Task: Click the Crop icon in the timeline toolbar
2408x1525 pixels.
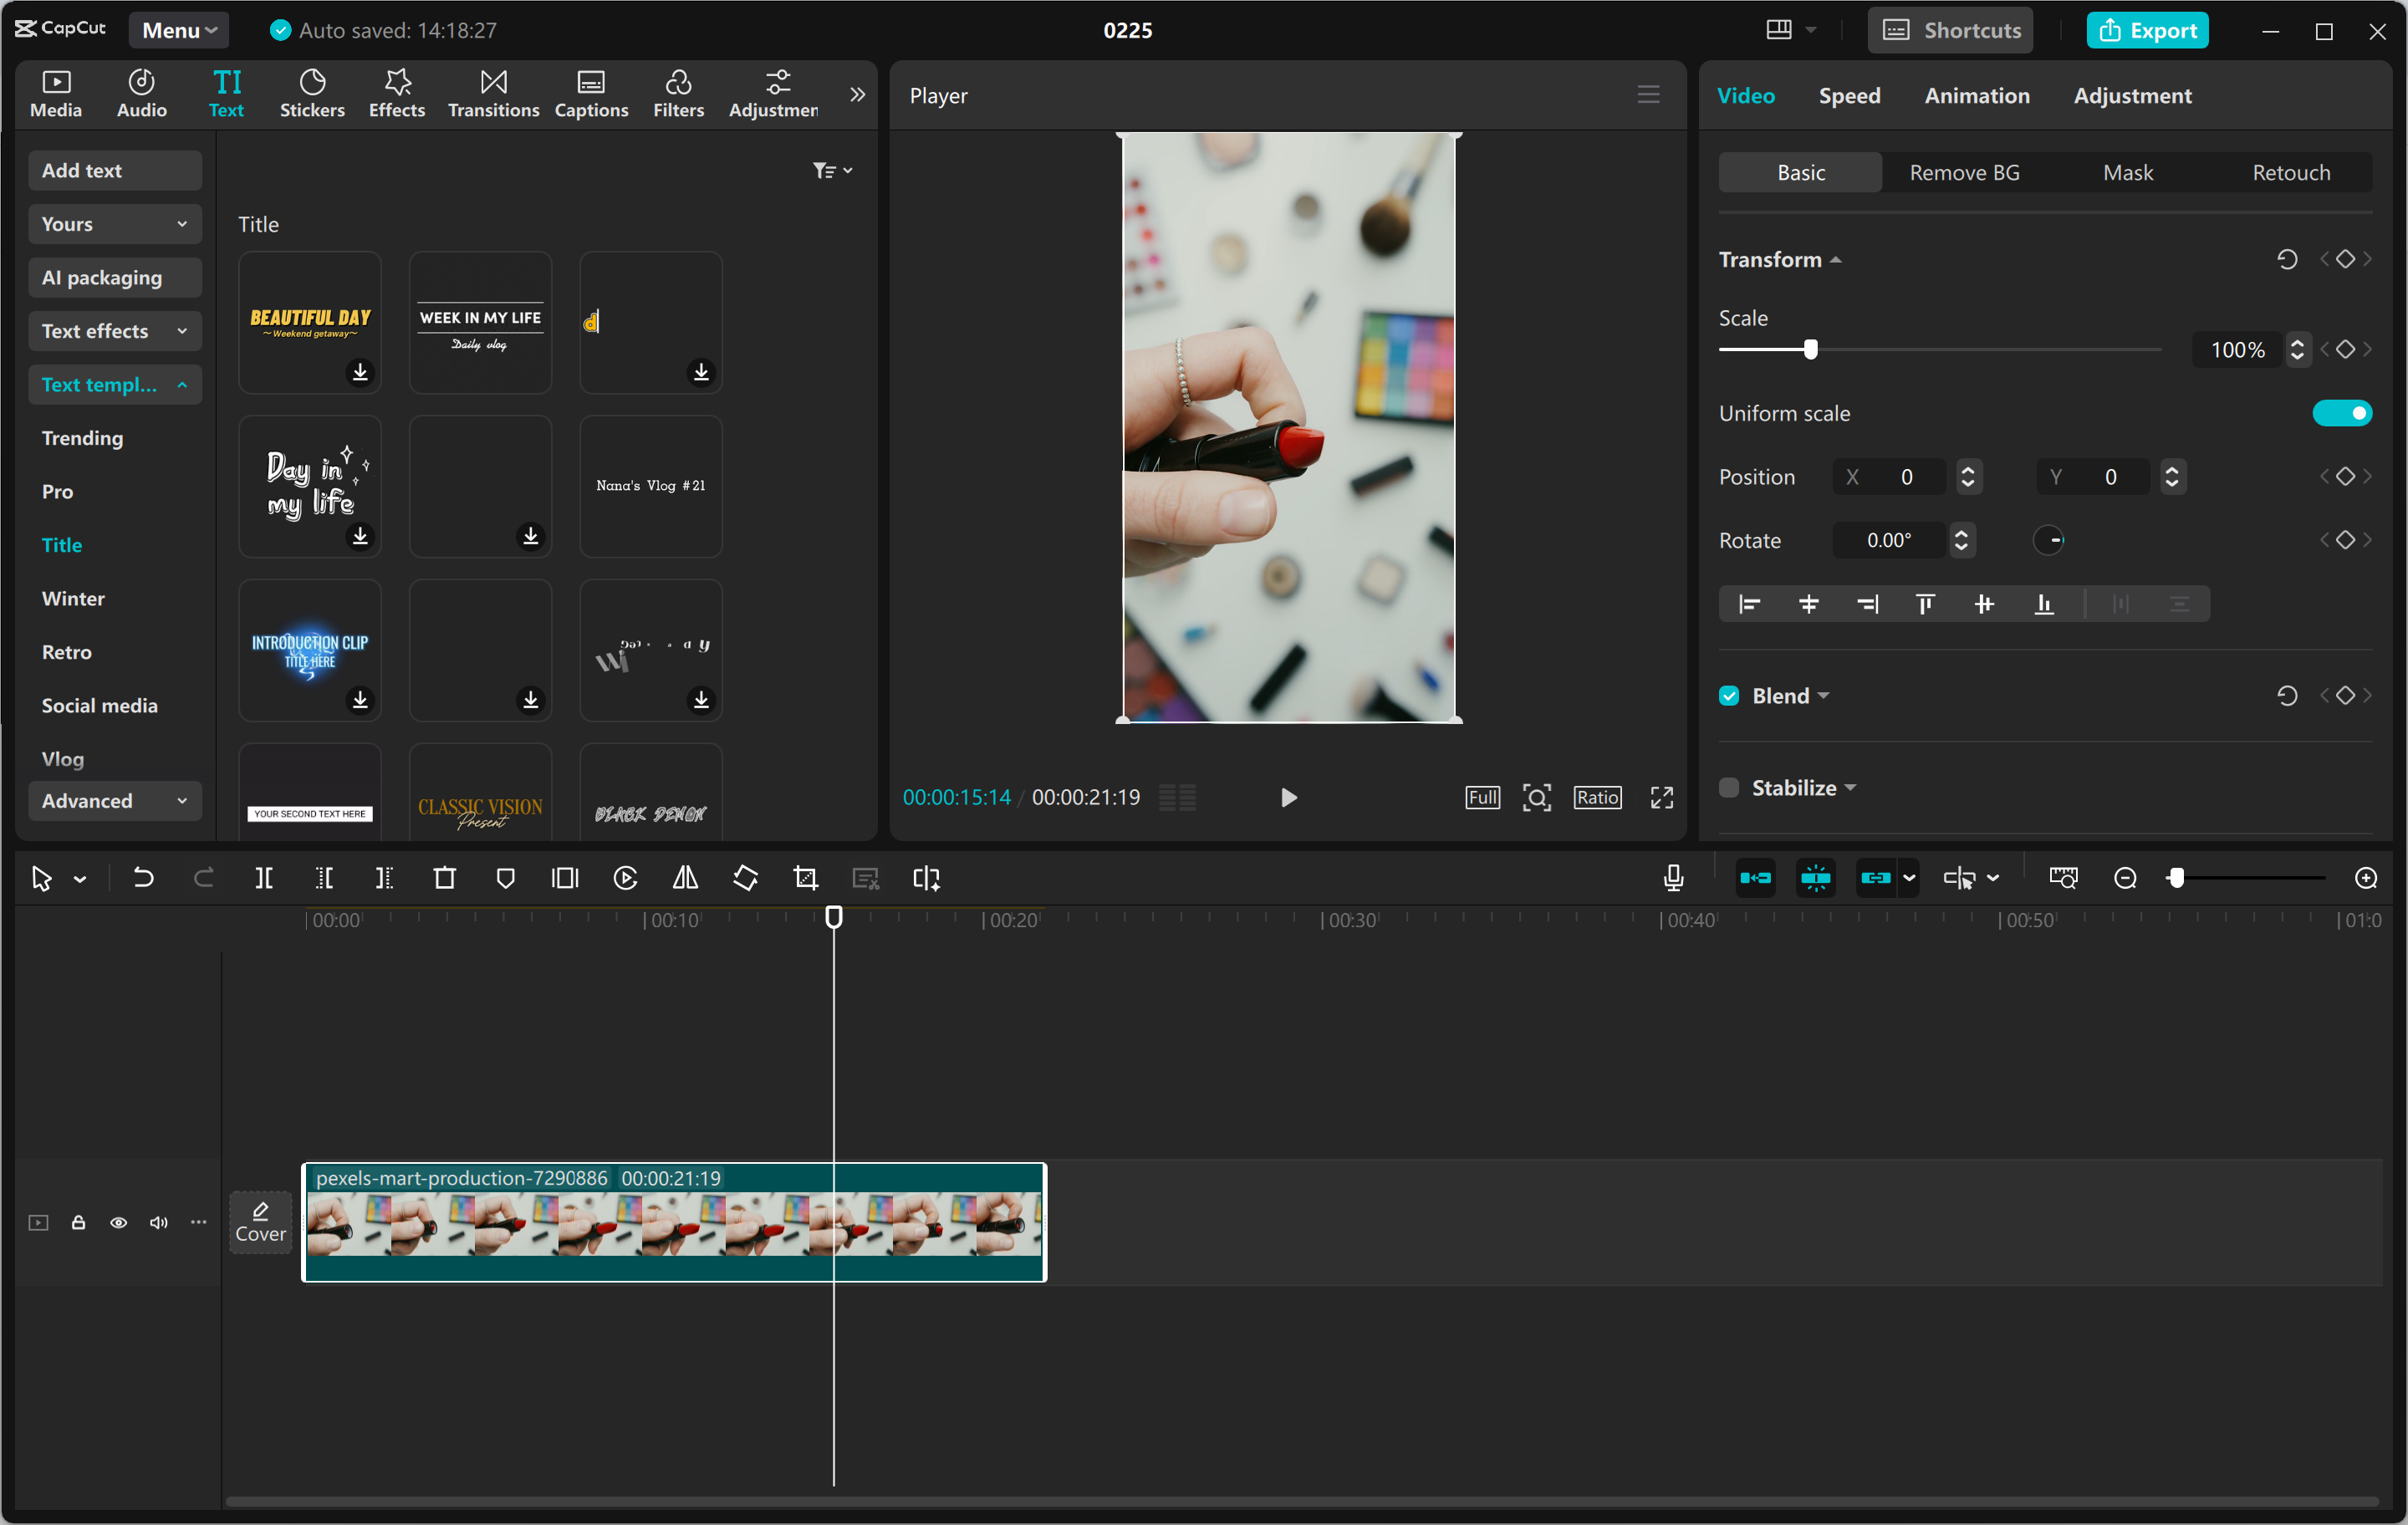Action: tap(805, 878)
